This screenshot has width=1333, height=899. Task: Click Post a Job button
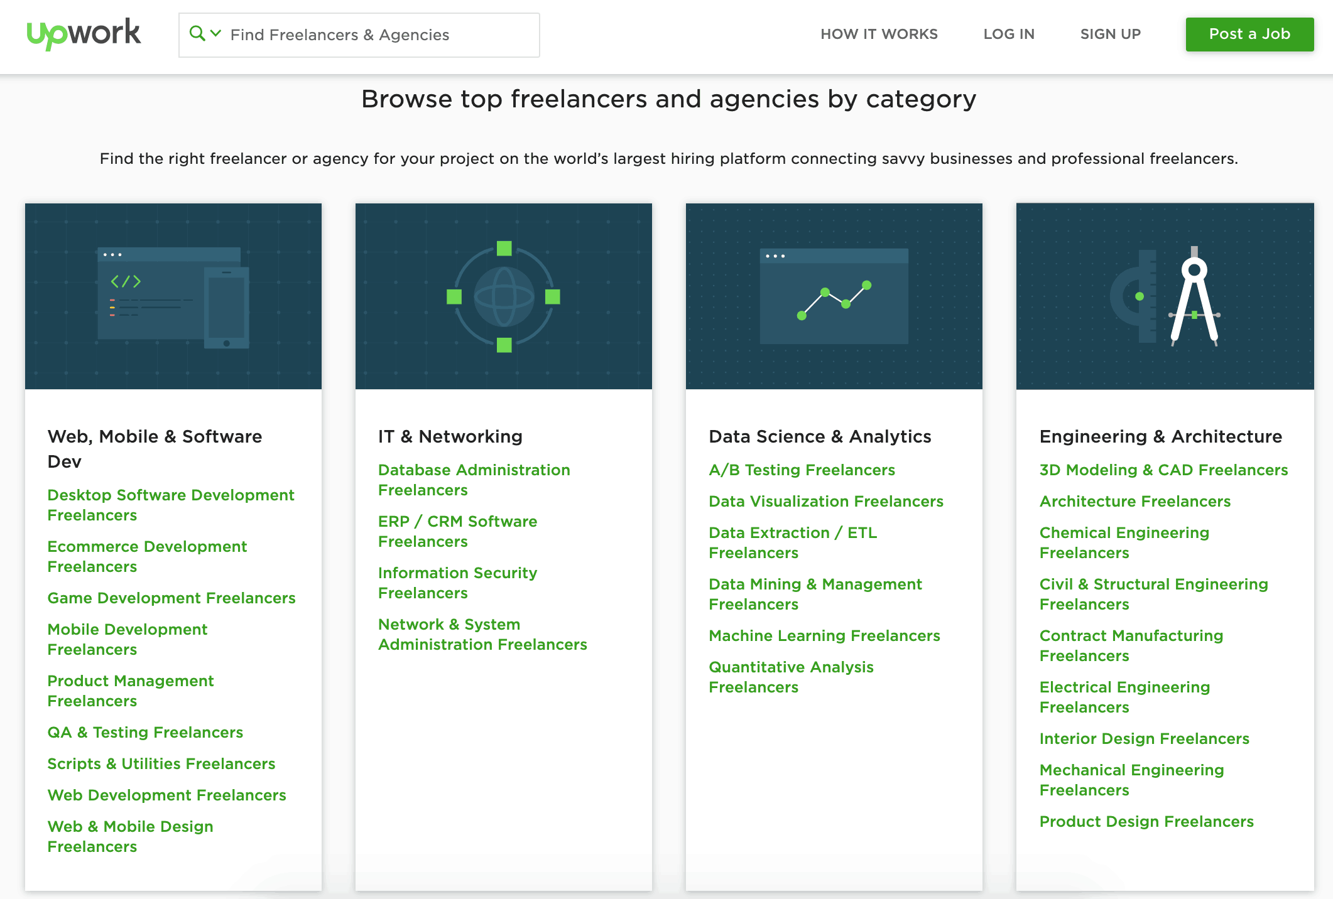1249,34
